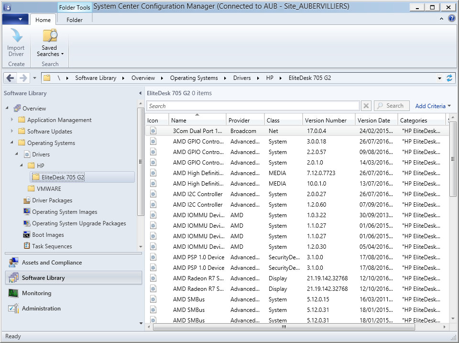Select the AMD I2C Controller 2.0.0.27 row
The image size is (459, 343).
(297, 194)
